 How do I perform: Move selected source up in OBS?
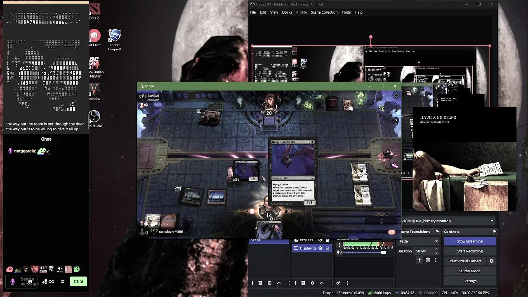tap(322, 283)
